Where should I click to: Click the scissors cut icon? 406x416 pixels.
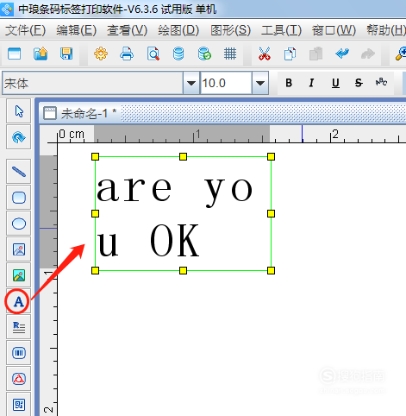pos(264,54)
